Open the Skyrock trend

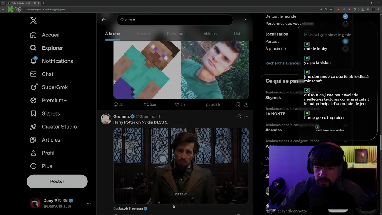pos(273,98)
